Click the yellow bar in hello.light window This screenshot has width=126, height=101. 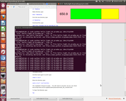coord(110,14)
